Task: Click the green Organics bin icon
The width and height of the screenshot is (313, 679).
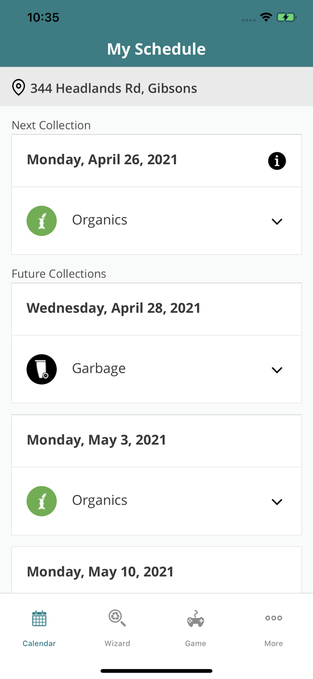Action: click(42, 220)
